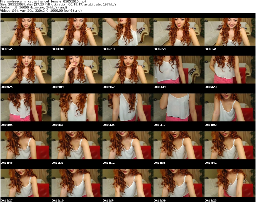The image size is (256, 202).
Task: Click the timestamp text 00:17:39
Action: [159, 200]
